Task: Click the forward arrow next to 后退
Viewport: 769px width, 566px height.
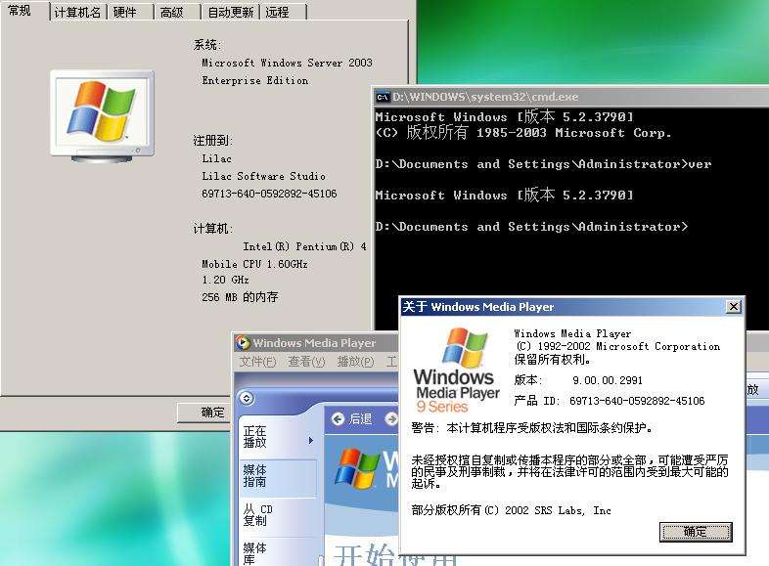Action: (391, 419)
